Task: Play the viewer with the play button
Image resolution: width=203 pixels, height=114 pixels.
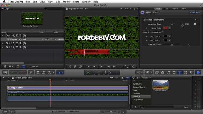Action: click(101, 66)
